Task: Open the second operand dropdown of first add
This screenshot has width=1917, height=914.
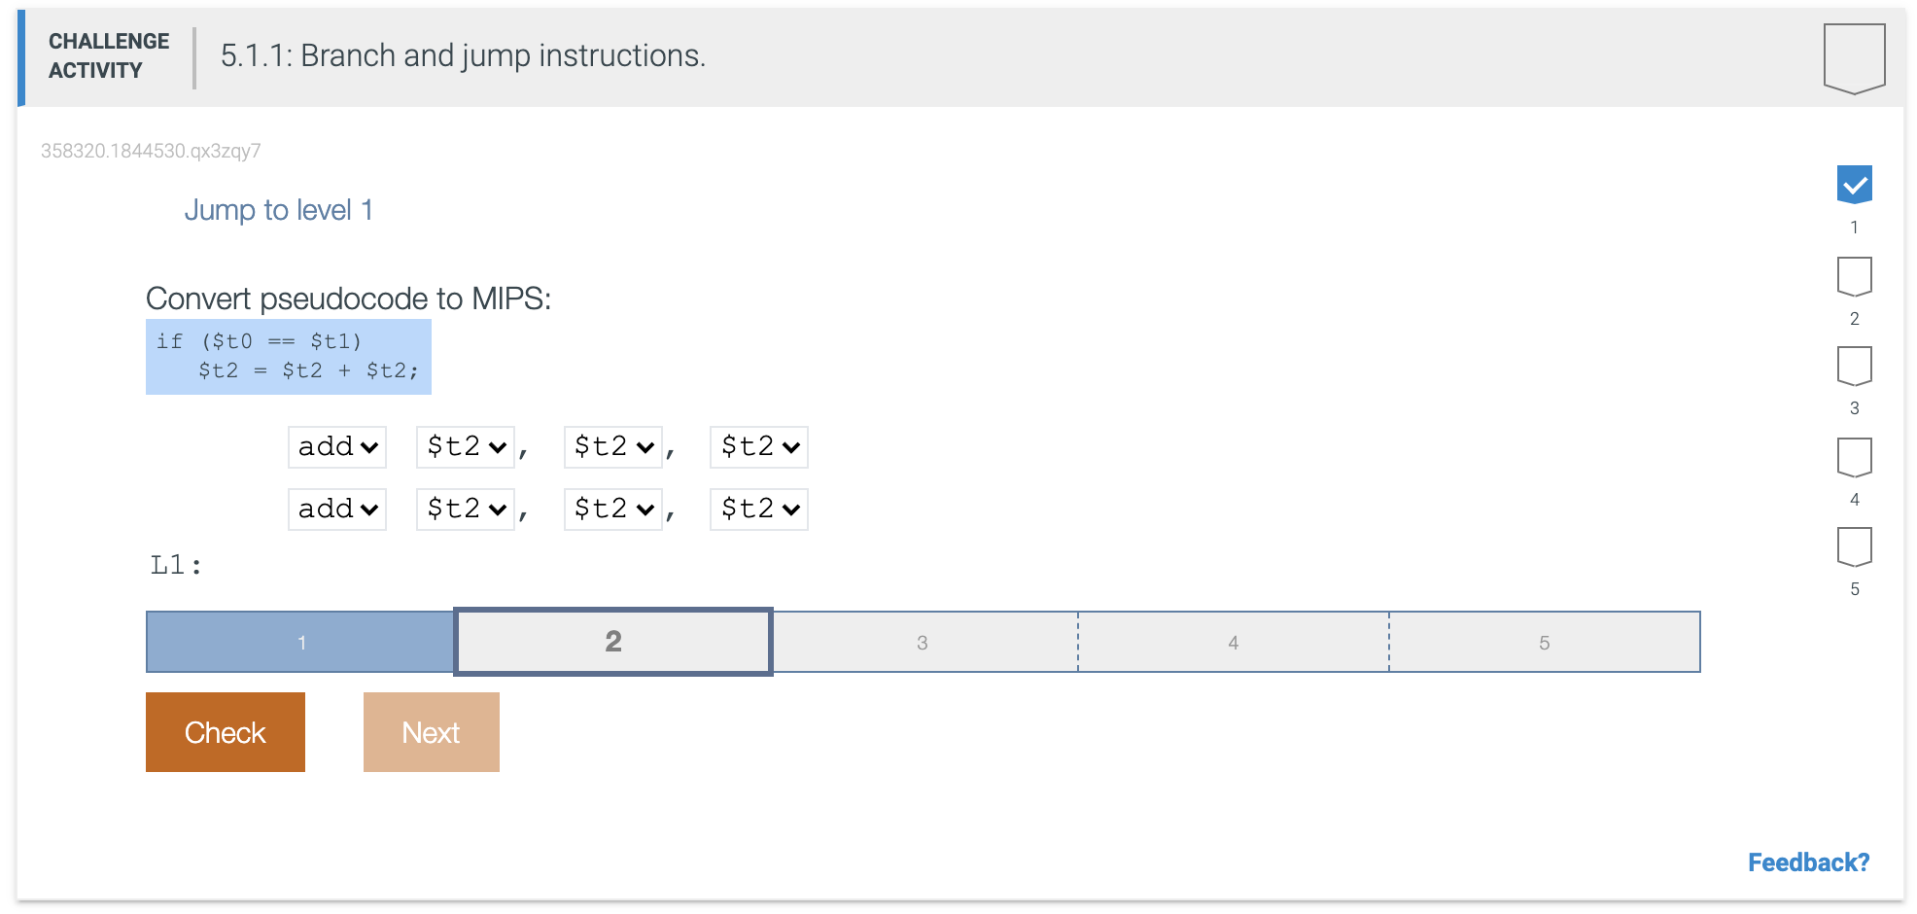Action: (611, 446)
